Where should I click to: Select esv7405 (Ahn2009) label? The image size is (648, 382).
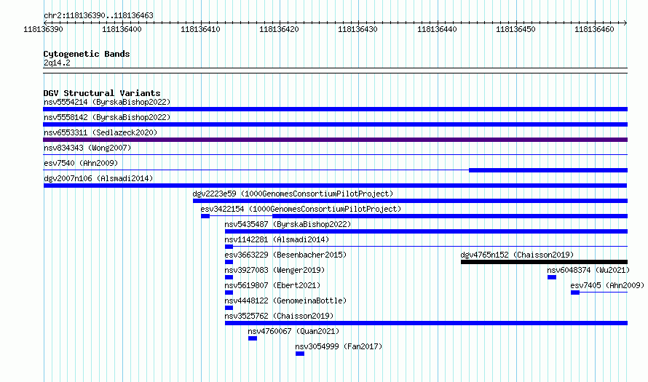pos(607,285)
